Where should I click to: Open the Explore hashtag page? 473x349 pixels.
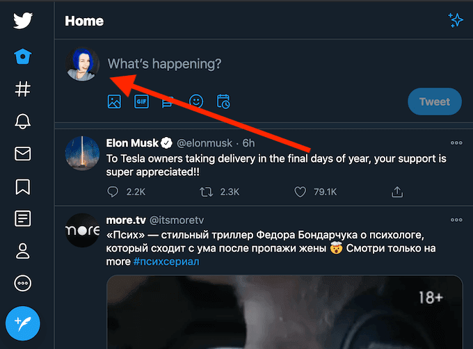pos(23,89)
